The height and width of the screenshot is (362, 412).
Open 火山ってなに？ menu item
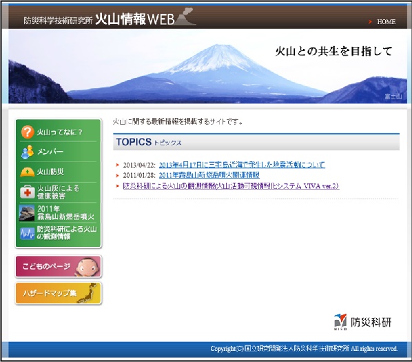click(59, 132)
